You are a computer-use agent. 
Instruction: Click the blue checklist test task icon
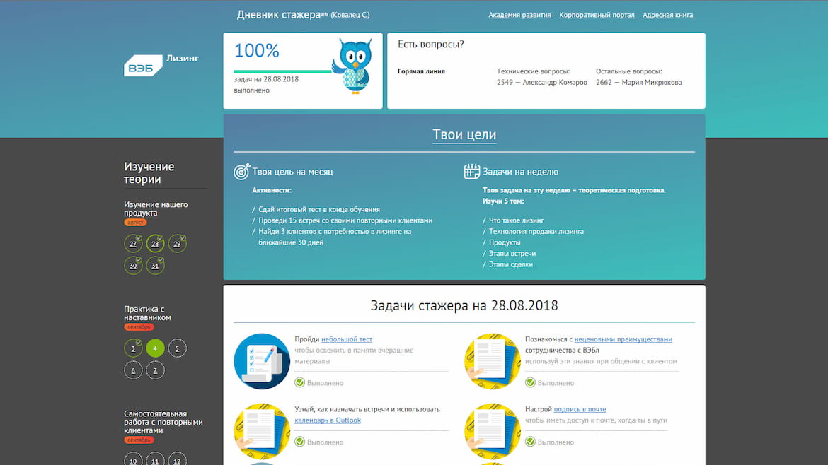(x=262, y=361)
